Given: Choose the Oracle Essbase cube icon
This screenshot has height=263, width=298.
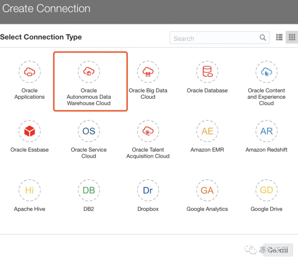Looking at the screenshot, I should (x=30, y=131).
